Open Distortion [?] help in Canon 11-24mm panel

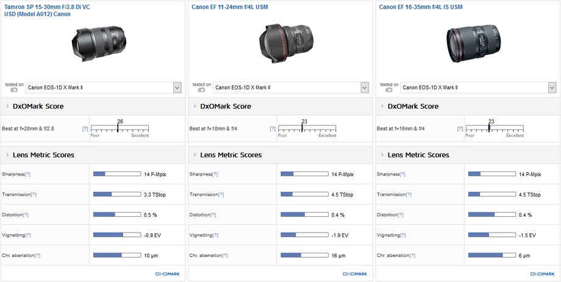pos(213,215)
